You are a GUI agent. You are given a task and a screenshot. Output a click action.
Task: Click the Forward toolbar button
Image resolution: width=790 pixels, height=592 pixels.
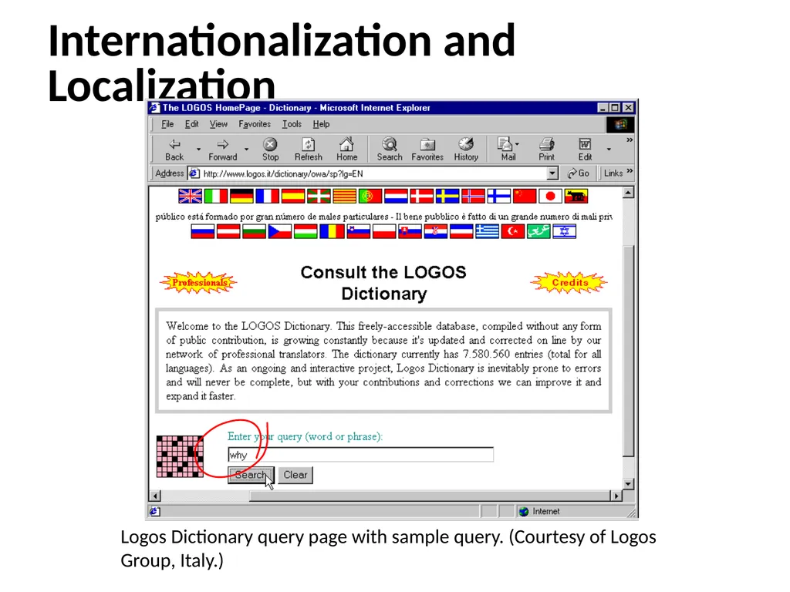pos(223,150)
